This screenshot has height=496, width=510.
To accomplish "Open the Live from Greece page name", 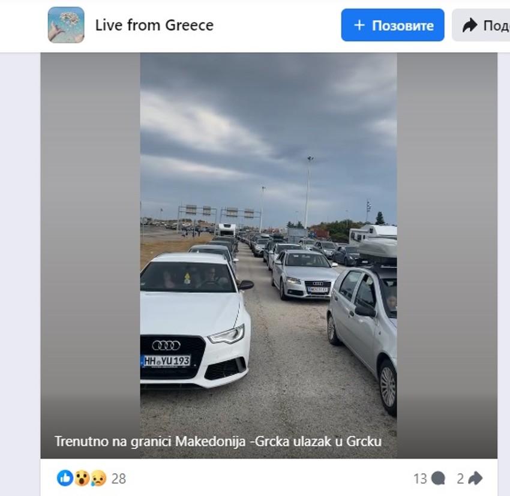I will click(x=154, y=25).
